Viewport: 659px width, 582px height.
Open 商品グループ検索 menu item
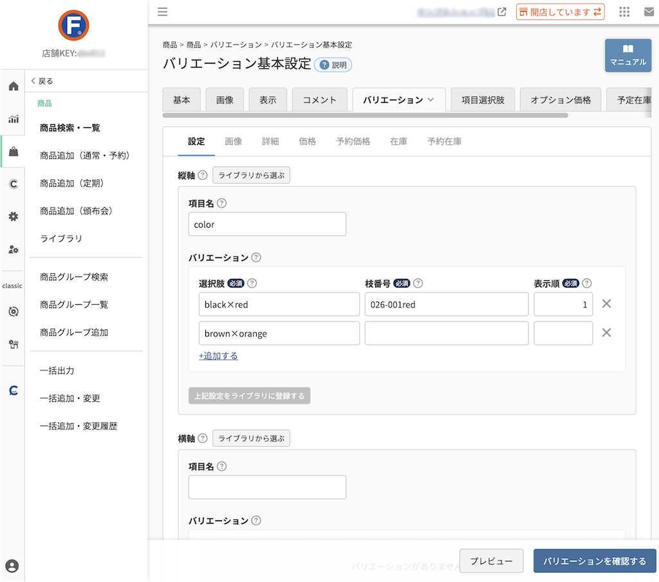tap(74, 277)
